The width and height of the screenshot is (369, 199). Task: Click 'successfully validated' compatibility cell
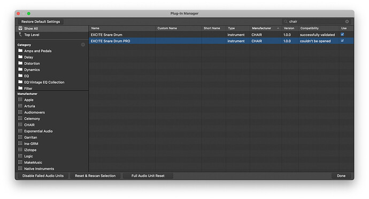point(318,35)
